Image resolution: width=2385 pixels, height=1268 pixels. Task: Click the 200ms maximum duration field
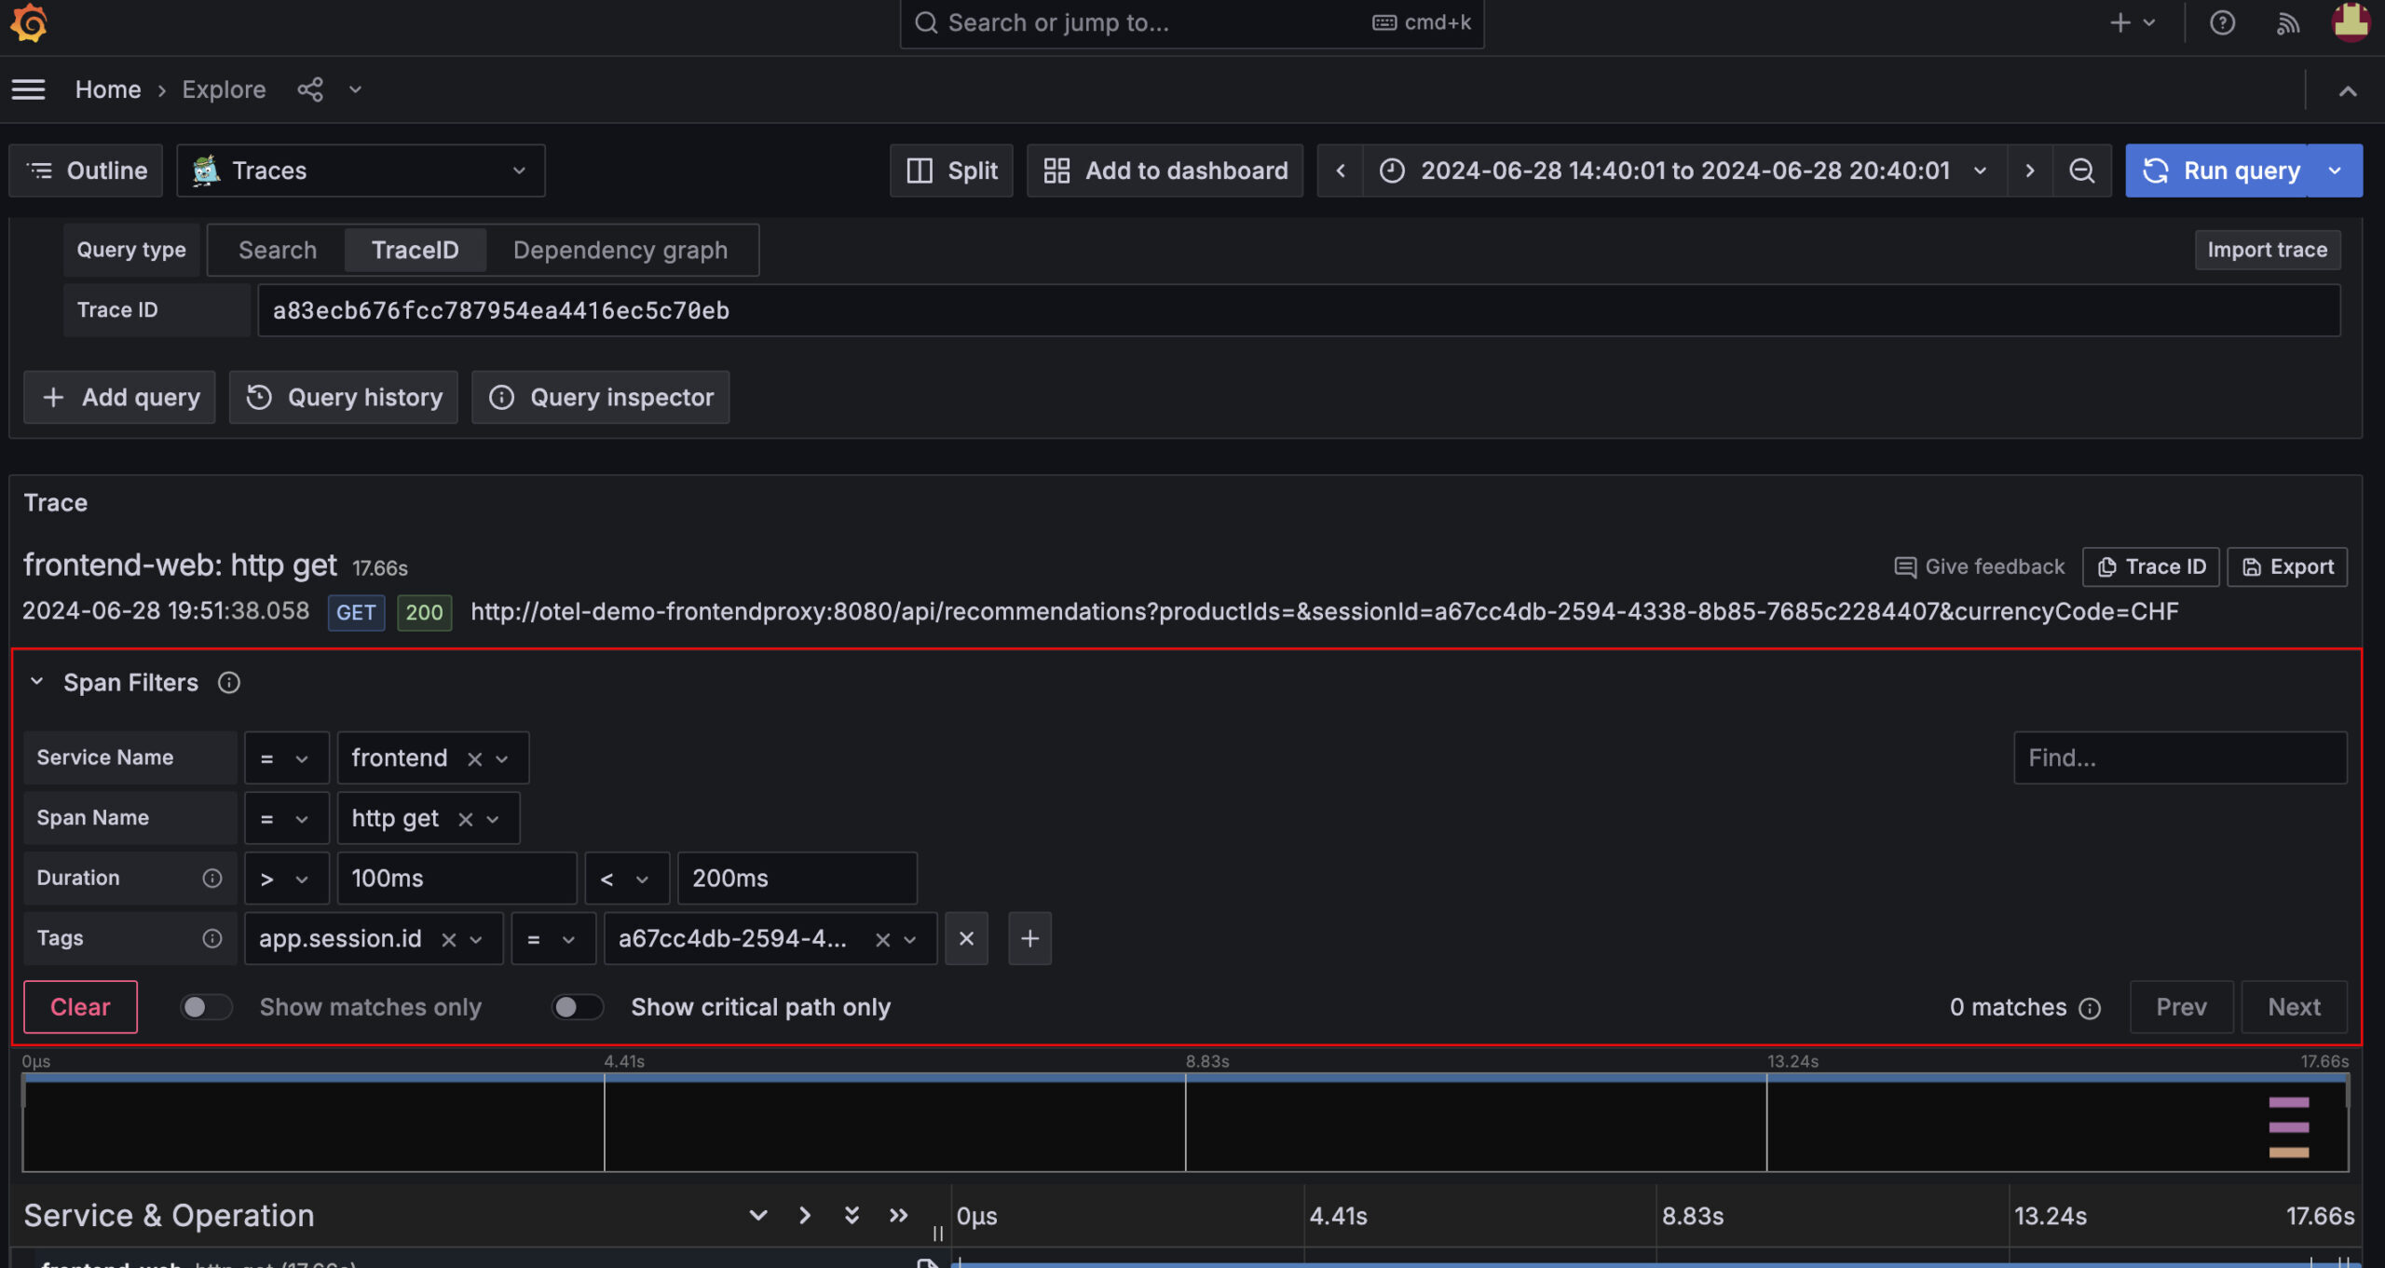coord(797,879)
